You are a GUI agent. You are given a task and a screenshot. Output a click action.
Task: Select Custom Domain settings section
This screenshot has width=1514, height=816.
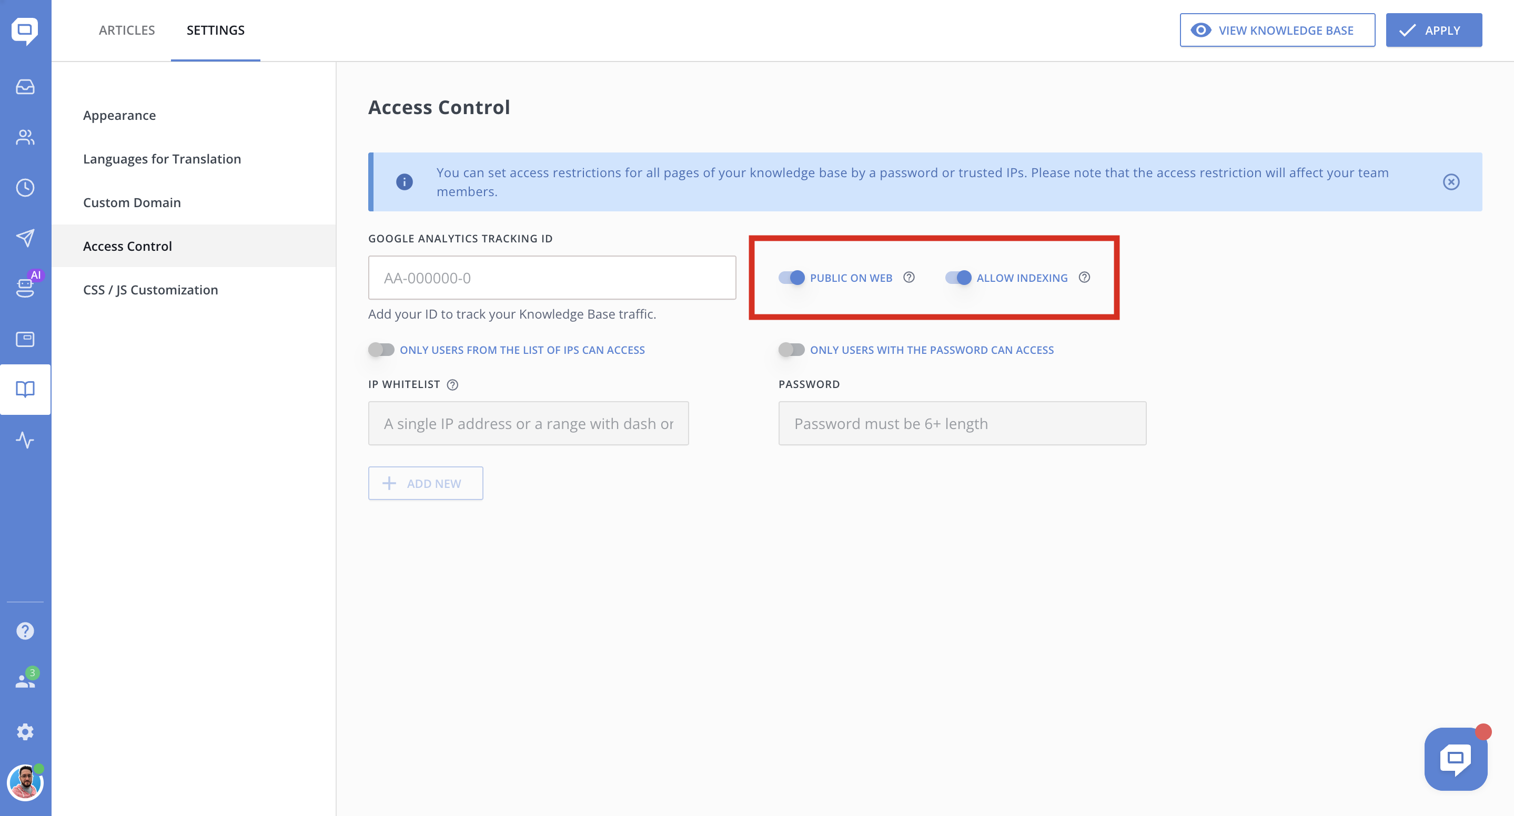tap(132, 202)
